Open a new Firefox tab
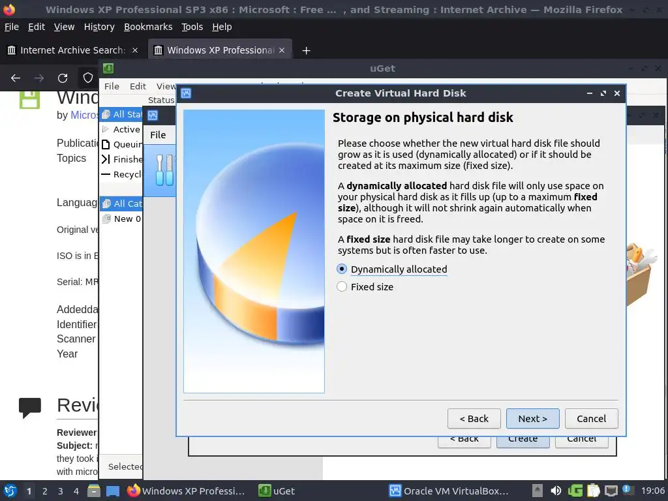This screenshot has height=501, width=668. tap(306, 51)
